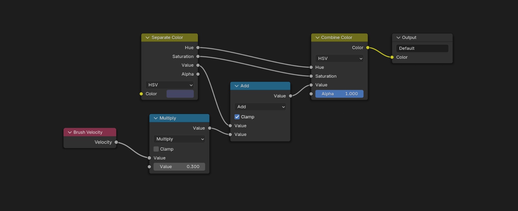518x211 pixels.
Task: Select the Brush Velocity node by its title
Action: tap(88, 132)
